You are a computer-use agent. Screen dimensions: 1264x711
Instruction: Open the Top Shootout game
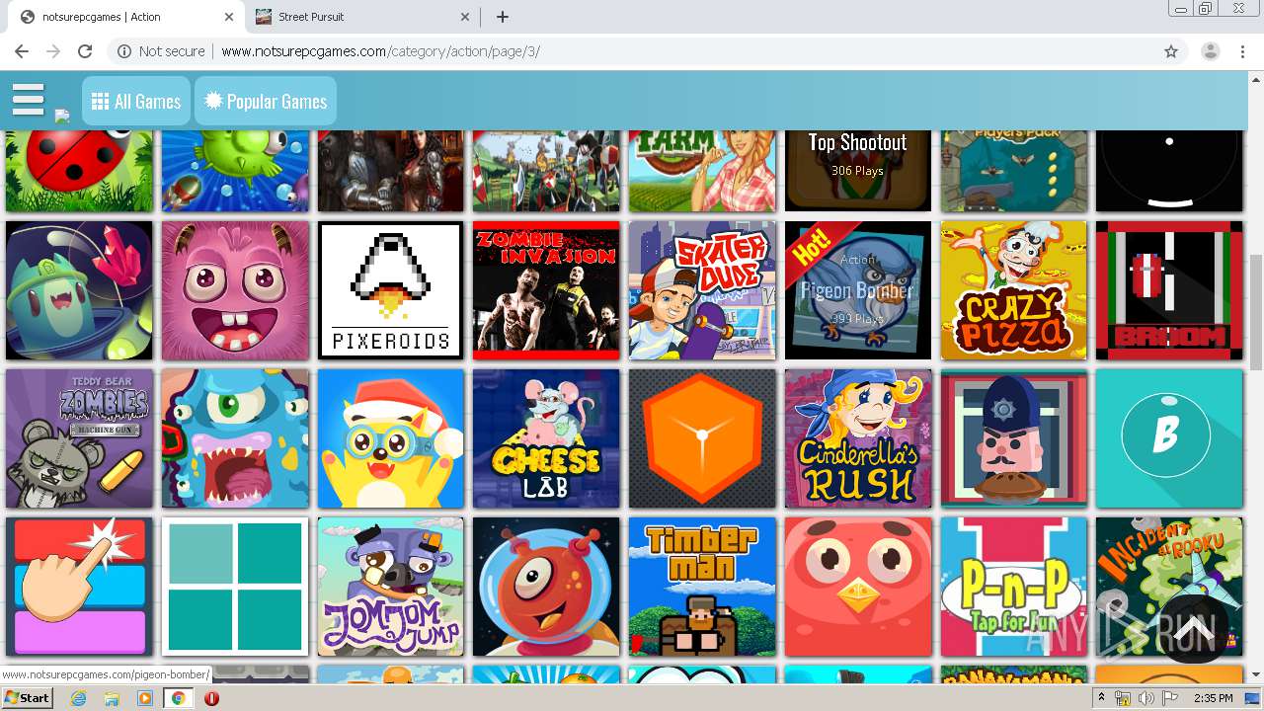click(858, 170)
